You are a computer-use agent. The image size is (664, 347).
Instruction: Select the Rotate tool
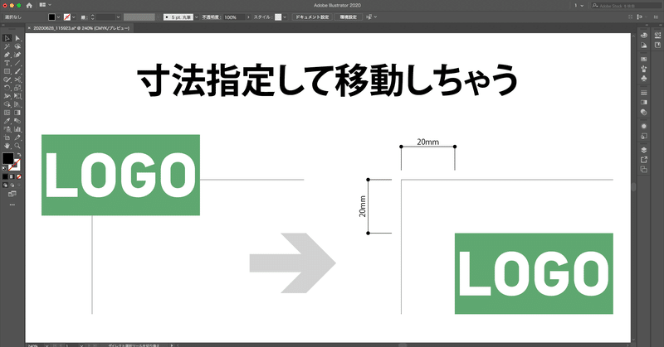(7, 88)
